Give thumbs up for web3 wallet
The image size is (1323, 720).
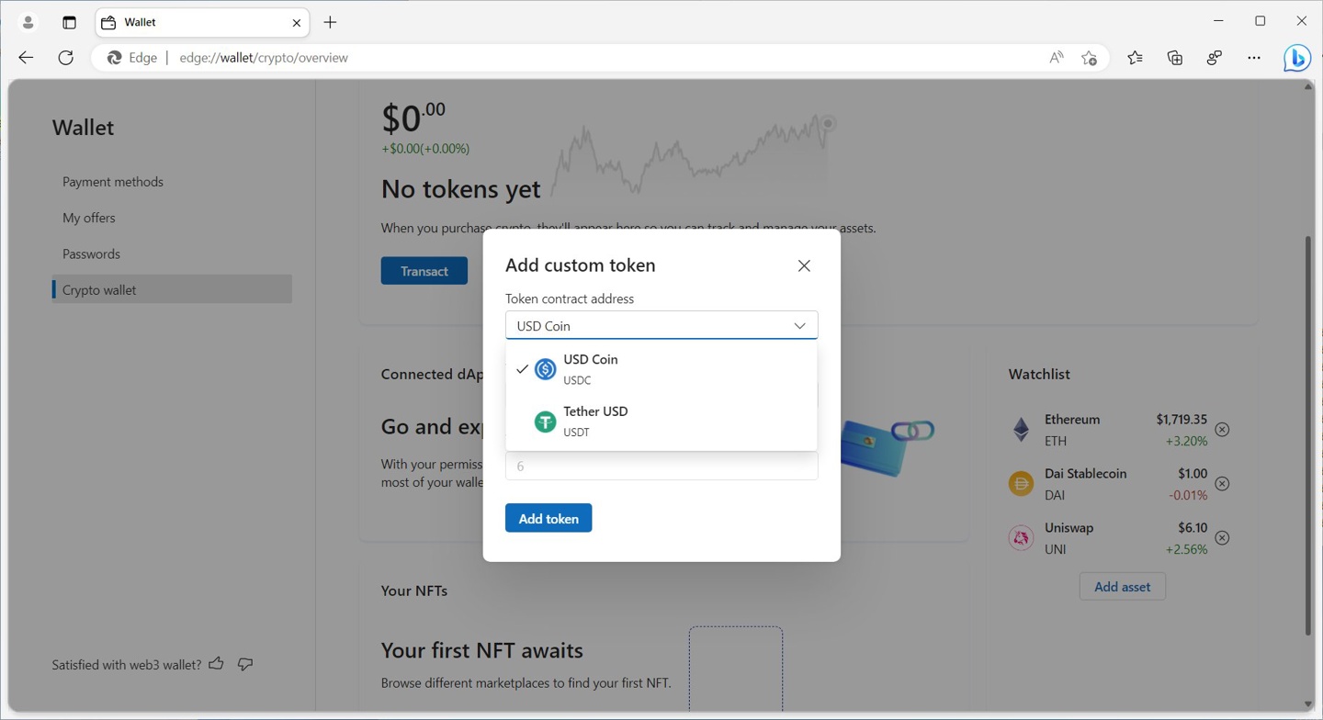[x=216, y=663]
